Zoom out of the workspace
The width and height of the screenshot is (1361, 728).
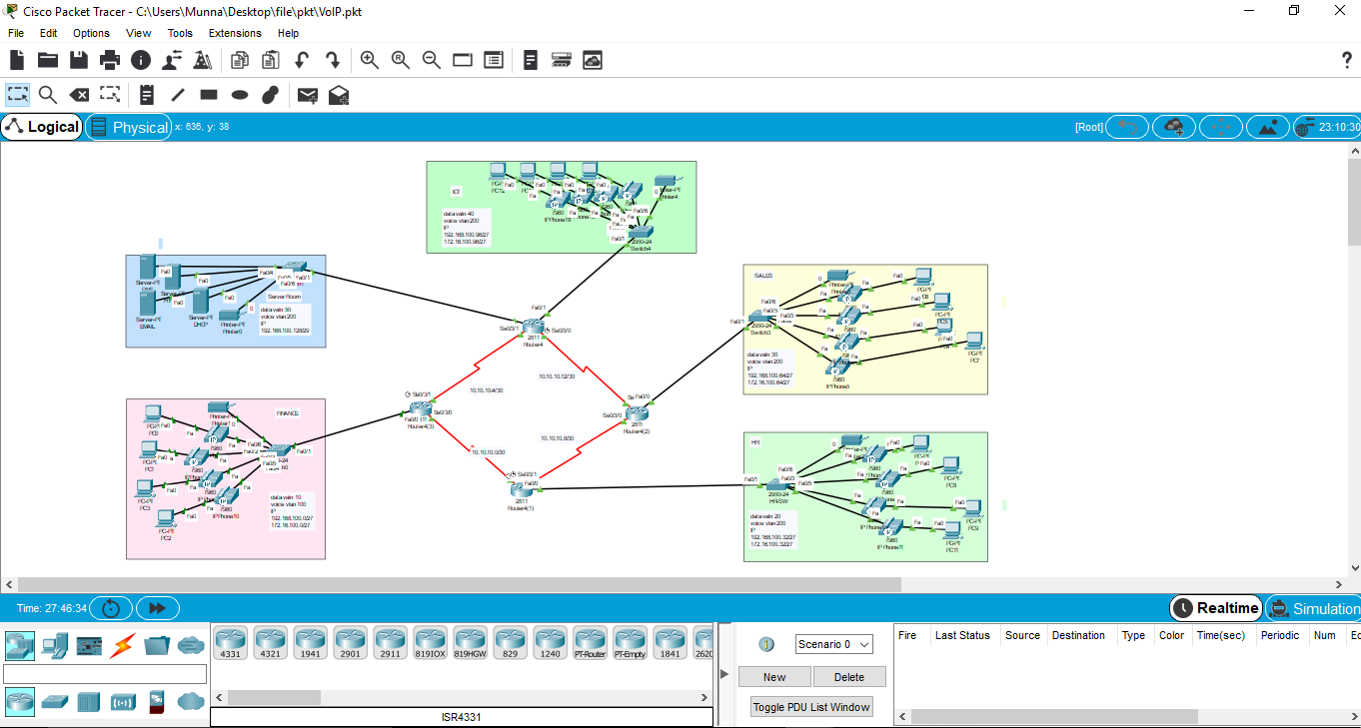[x=432, y=60]
